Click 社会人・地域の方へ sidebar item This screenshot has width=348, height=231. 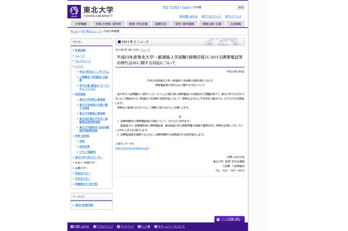point(86,163)
